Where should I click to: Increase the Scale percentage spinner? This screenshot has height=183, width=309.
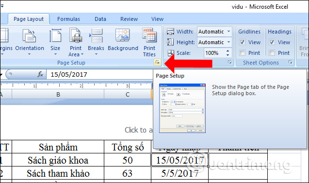point(228,51)
